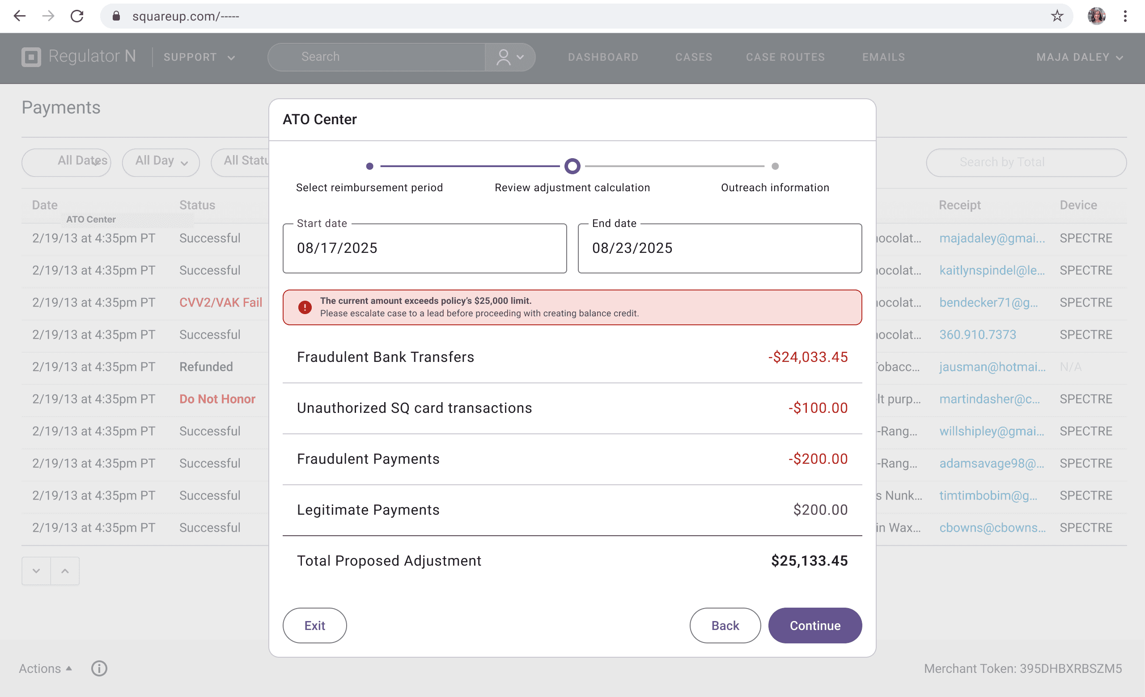The height and width of the screenshot is (697, 1145).
Task: Click the browser profile avatar
Action: pyautogui.click(x=1096, y=16)
